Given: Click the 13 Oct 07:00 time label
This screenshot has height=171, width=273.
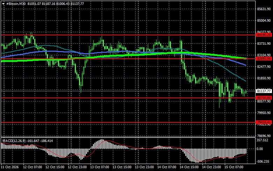Looking at the screenshot, I should point(100,167).
